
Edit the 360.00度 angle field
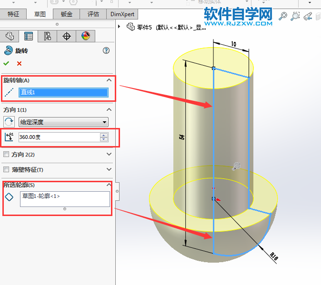point(59,137)
